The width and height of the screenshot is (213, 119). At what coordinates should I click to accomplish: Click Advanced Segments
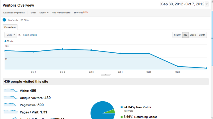pos(14,12)
